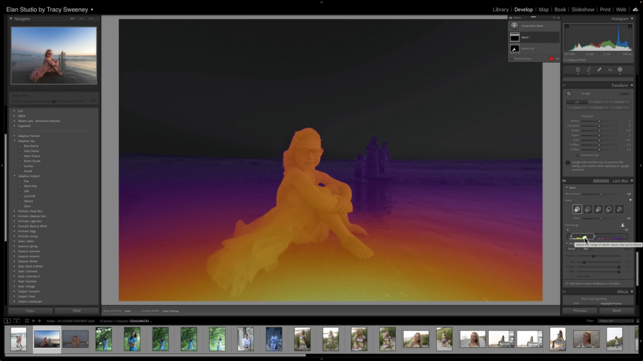
Task: Click the Blur Amount slider handle
Action: (x=601, y=194)
